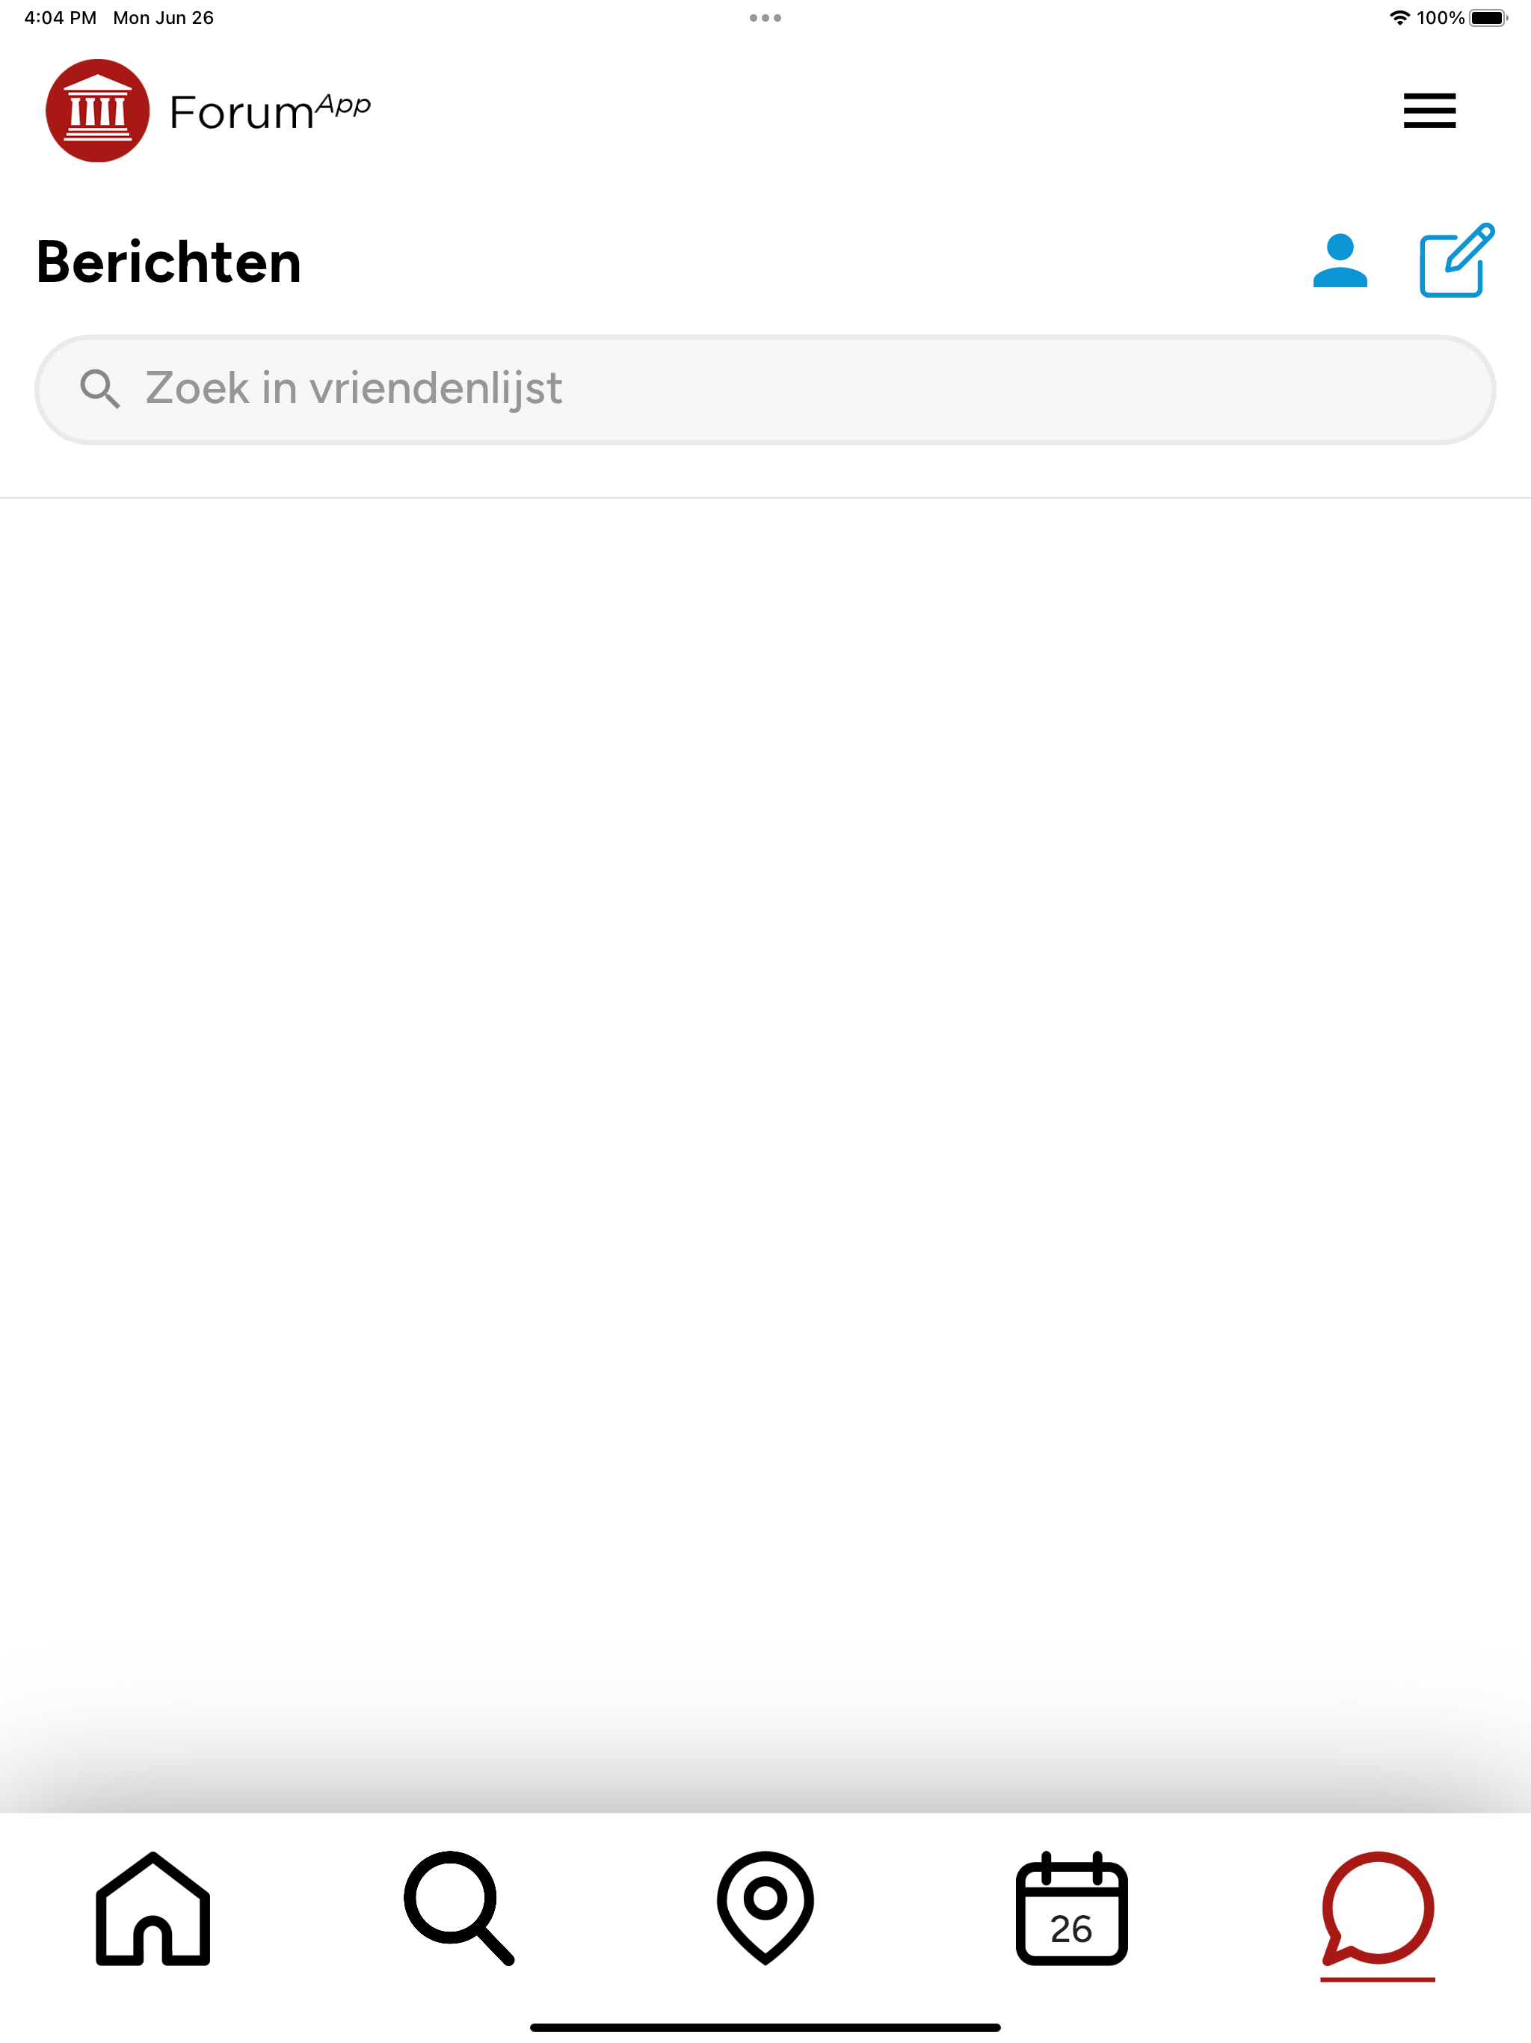The height and width of the screenshot is (2043, 1531).
Task: Tap the battery icon in status bar
Action: click(x=1488, y=17)
